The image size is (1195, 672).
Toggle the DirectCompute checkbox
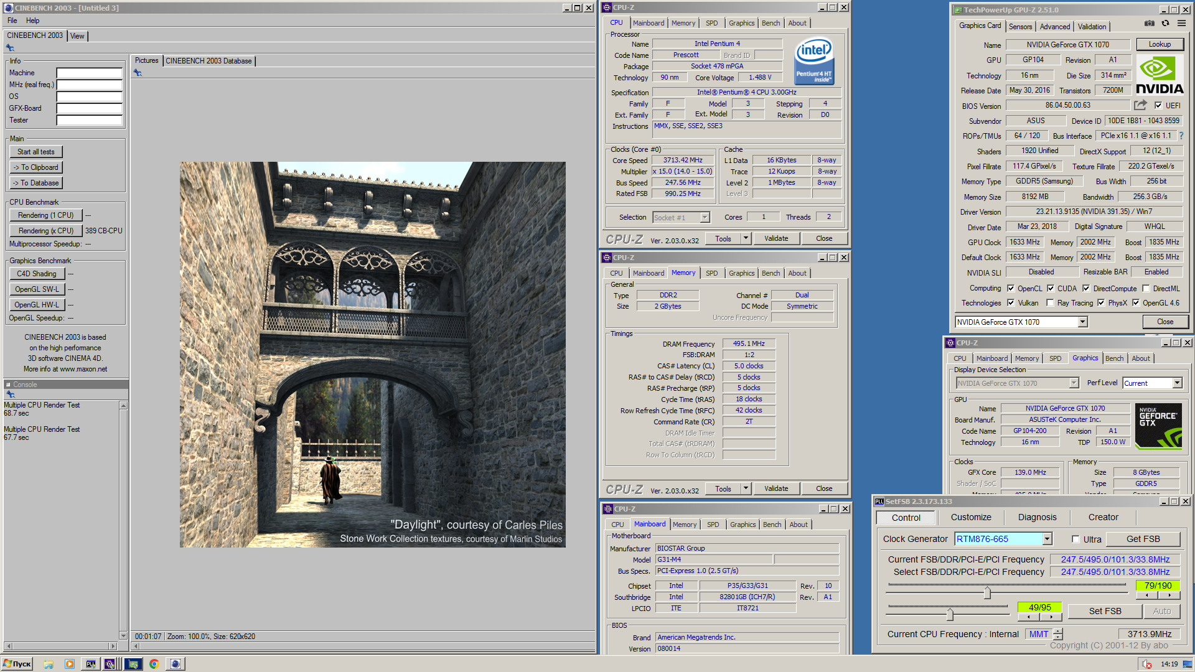1086,288
